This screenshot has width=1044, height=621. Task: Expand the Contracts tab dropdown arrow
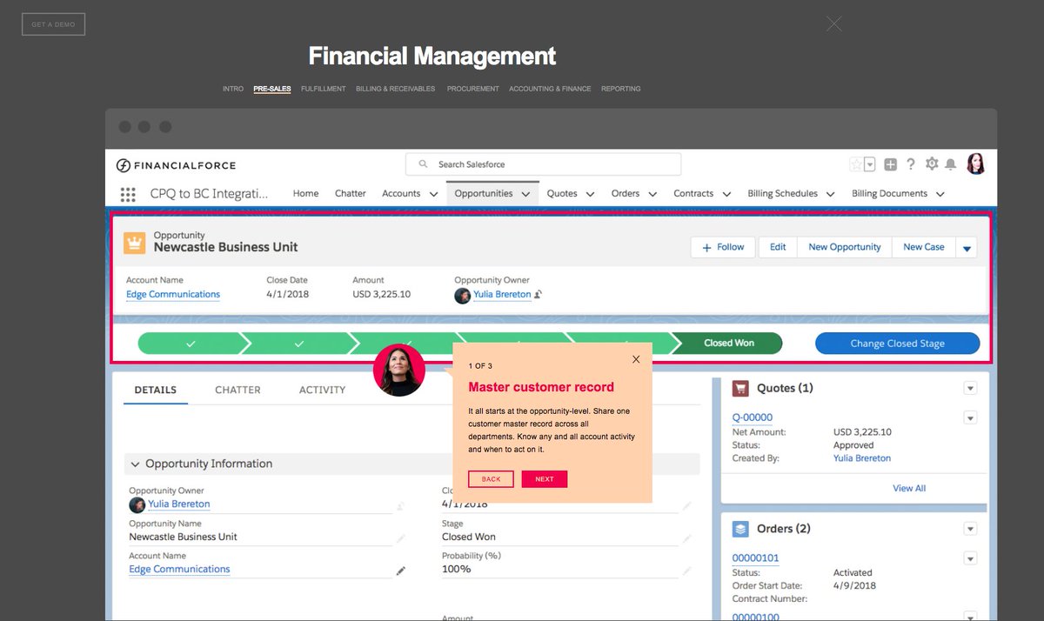(726, 194)
